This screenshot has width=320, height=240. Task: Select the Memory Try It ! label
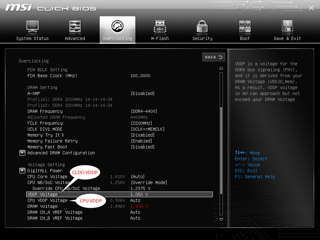pos(46,135)
